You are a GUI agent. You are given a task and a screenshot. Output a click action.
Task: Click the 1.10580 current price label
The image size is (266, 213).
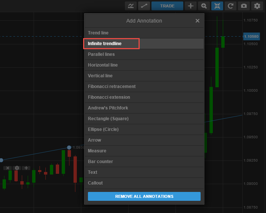click(252, 36)
